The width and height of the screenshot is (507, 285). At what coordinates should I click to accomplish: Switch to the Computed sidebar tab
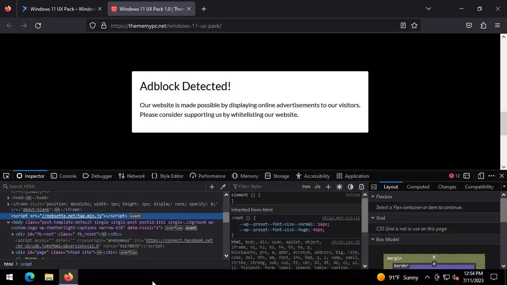pyautogui.click(x=418, y=186)
